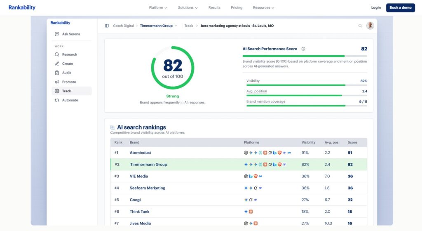
Task: Click the 91% visibility value for Atomicdust
Action: click(305, 153)
